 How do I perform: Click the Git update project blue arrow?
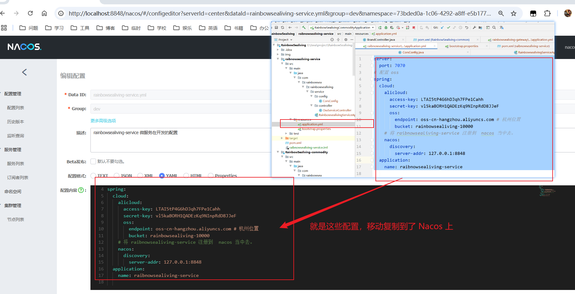[442, 28]
